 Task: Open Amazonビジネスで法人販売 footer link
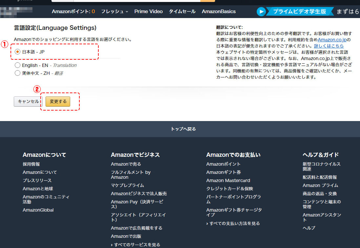[x=139, y=194]
